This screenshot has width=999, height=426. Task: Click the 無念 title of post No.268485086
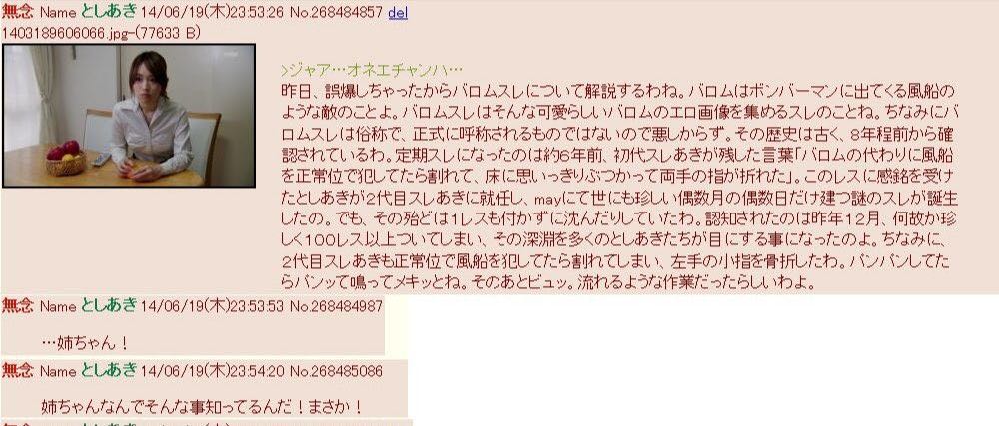click(18, 370)
